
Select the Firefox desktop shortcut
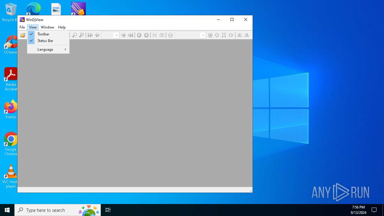click(x=11, y=109)
